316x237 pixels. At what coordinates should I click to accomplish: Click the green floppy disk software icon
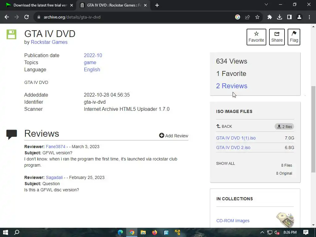(x=11, y=34)
